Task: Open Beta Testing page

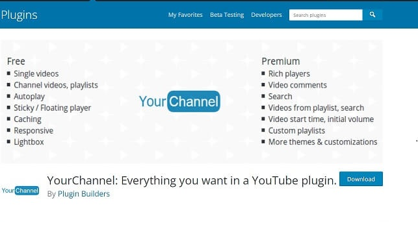Action: (227, 15)
